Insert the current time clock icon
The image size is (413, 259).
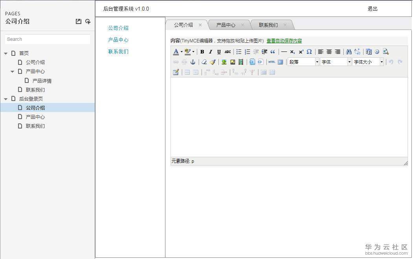(377, 52)
